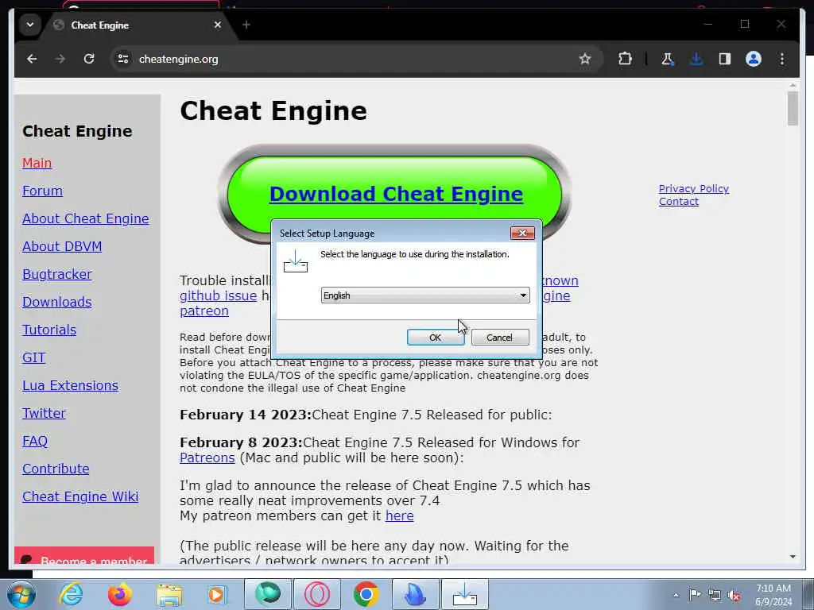Add a new browser tab

(x=246, y=25)
